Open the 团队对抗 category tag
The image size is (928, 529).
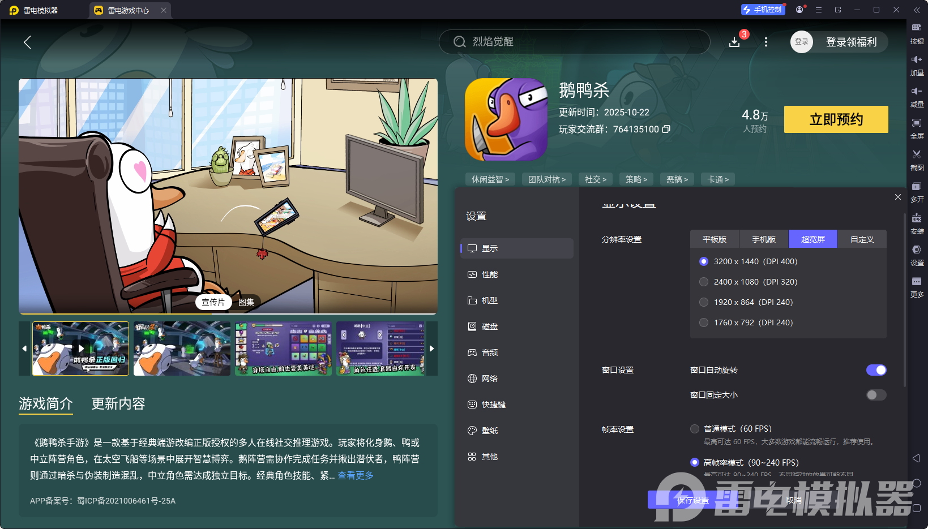pos(547,179)
